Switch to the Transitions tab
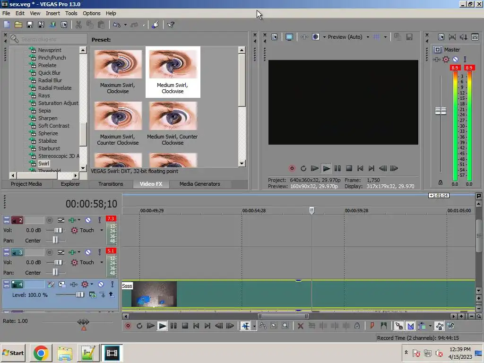Viewport: 484px width, 363px height. point(111,184)
